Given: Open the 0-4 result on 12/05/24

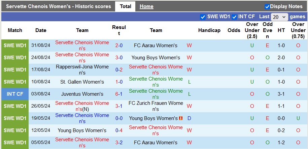Looking at the screenshot, I should (119, 130).
